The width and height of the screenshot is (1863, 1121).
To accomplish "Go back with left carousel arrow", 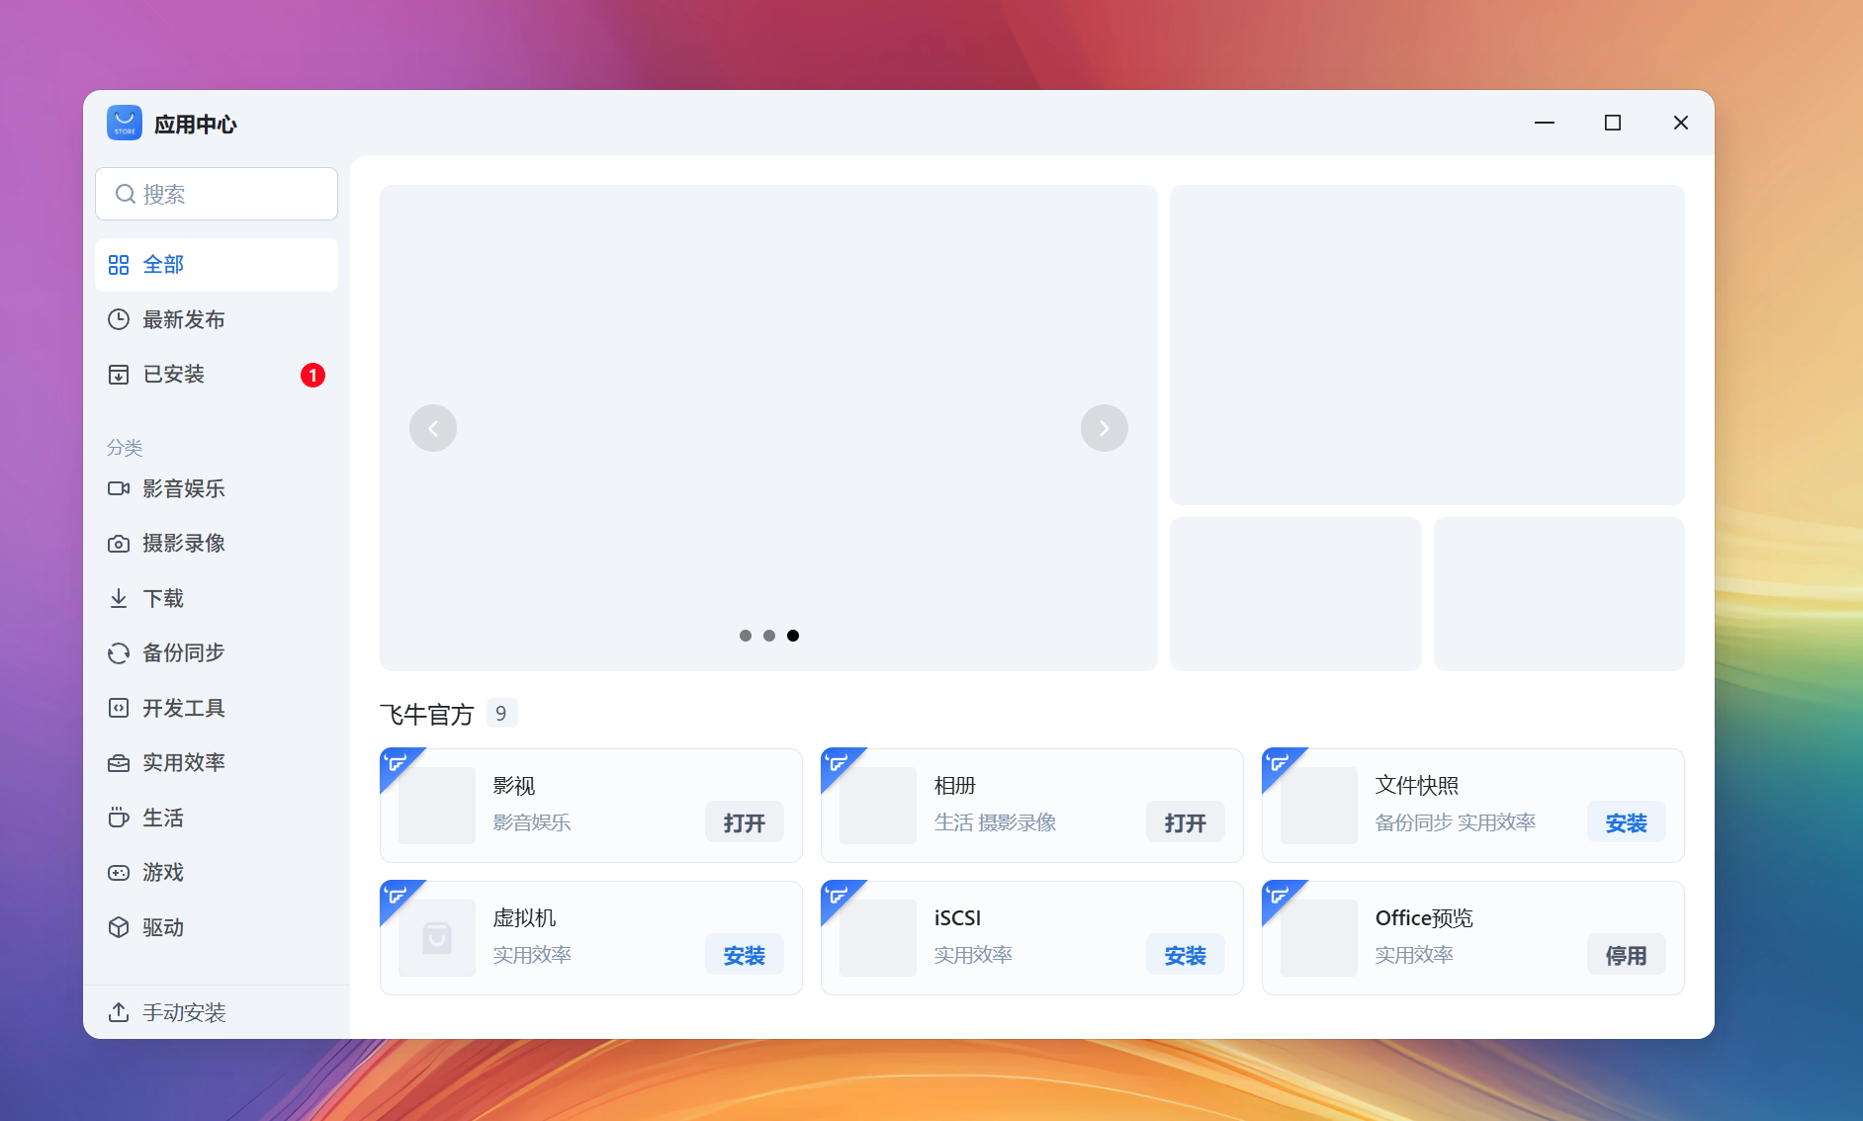I will (x=433, y=428).
